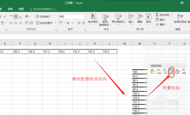The width and height of the screenshot is (190, 115).
Task: Select column header K
Action: [95, 43]
